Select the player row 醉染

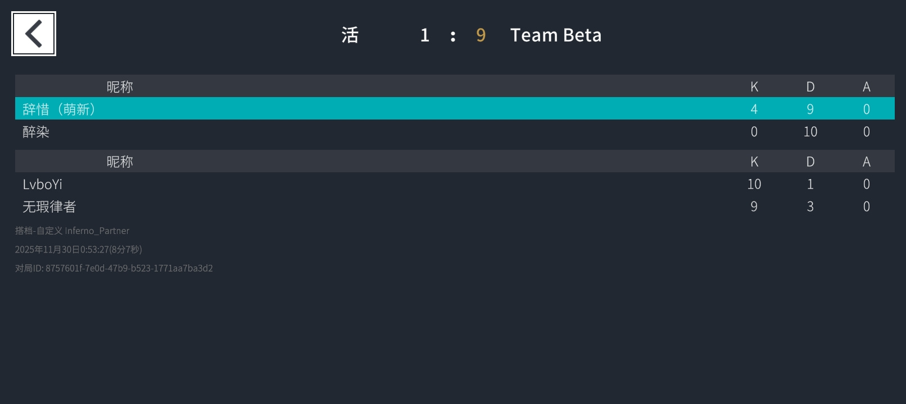[455, 131]
